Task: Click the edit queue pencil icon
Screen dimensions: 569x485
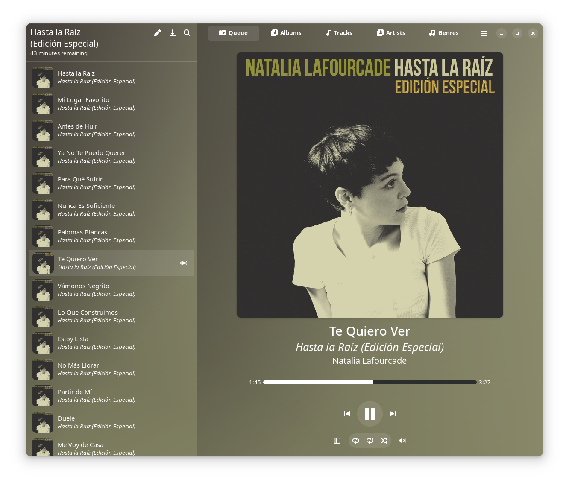Action: (158, 33)
